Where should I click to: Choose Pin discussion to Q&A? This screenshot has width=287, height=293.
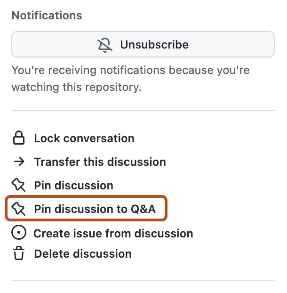coord(95,209)
